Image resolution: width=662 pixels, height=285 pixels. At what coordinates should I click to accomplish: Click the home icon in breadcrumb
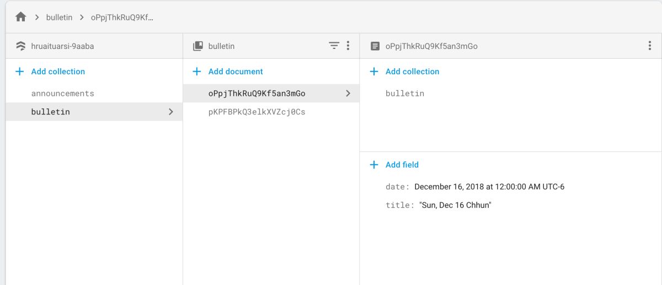click(x=21, y=17)
